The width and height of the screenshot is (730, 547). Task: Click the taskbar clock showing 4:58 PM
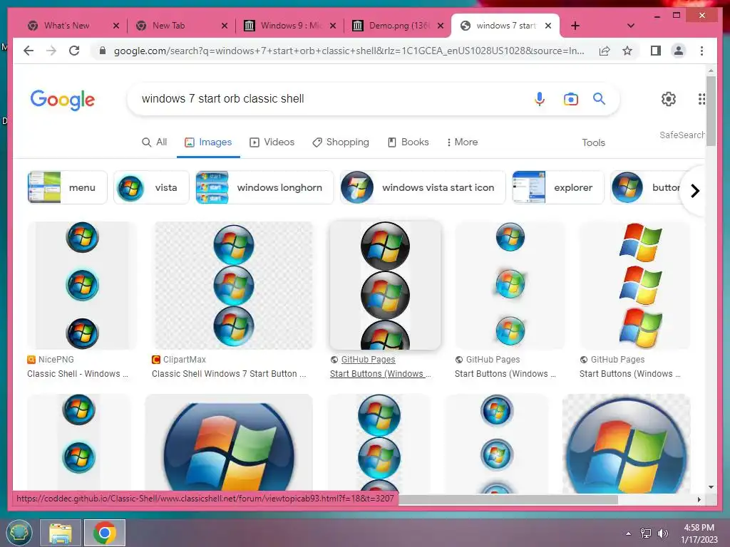pos(699,528)
